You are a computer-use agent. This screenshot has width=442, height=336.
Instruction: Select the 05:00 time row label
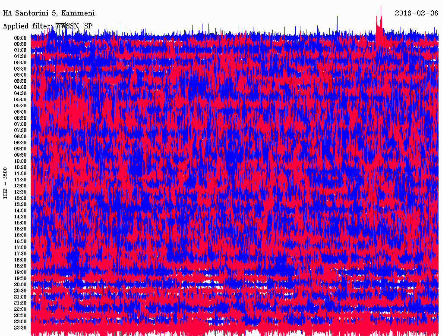coord(20,100)
